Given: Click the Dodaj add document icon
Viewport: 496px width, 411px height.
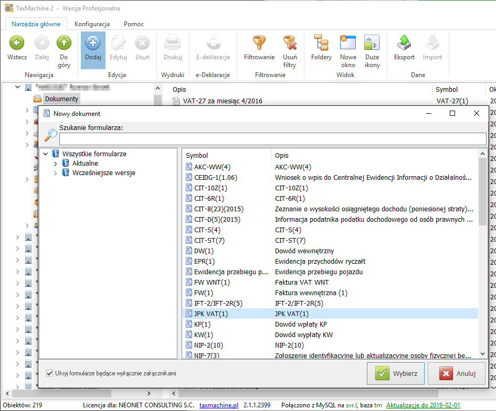Looking at the screenshot, I should coord(93,43).
